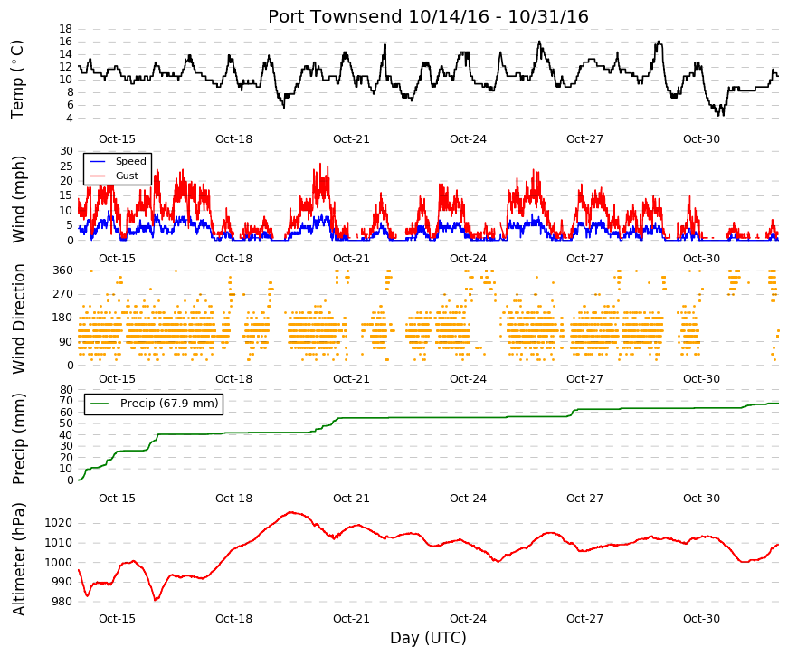Screen dimensions: 788x656
Task: Click the 1020 tick on altimeter axis
Action: tap(58, 523)
